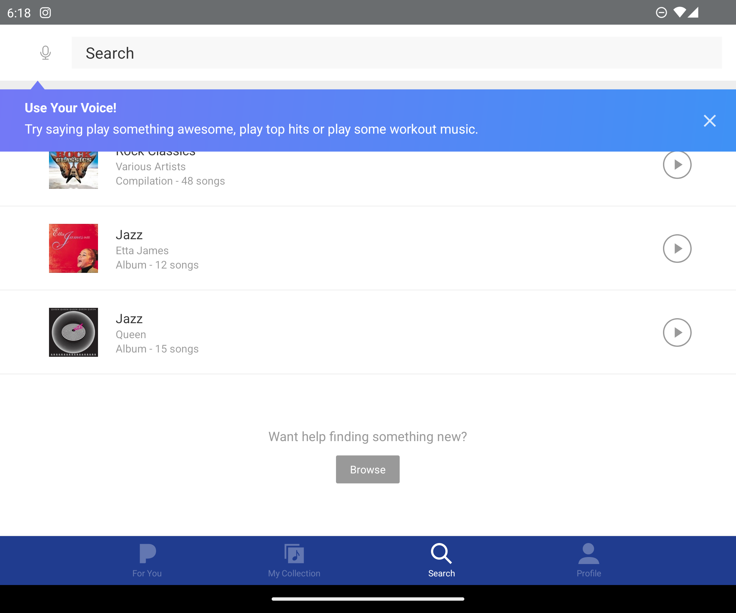Open Rock Classics album artwork

[x=73, y=171]
